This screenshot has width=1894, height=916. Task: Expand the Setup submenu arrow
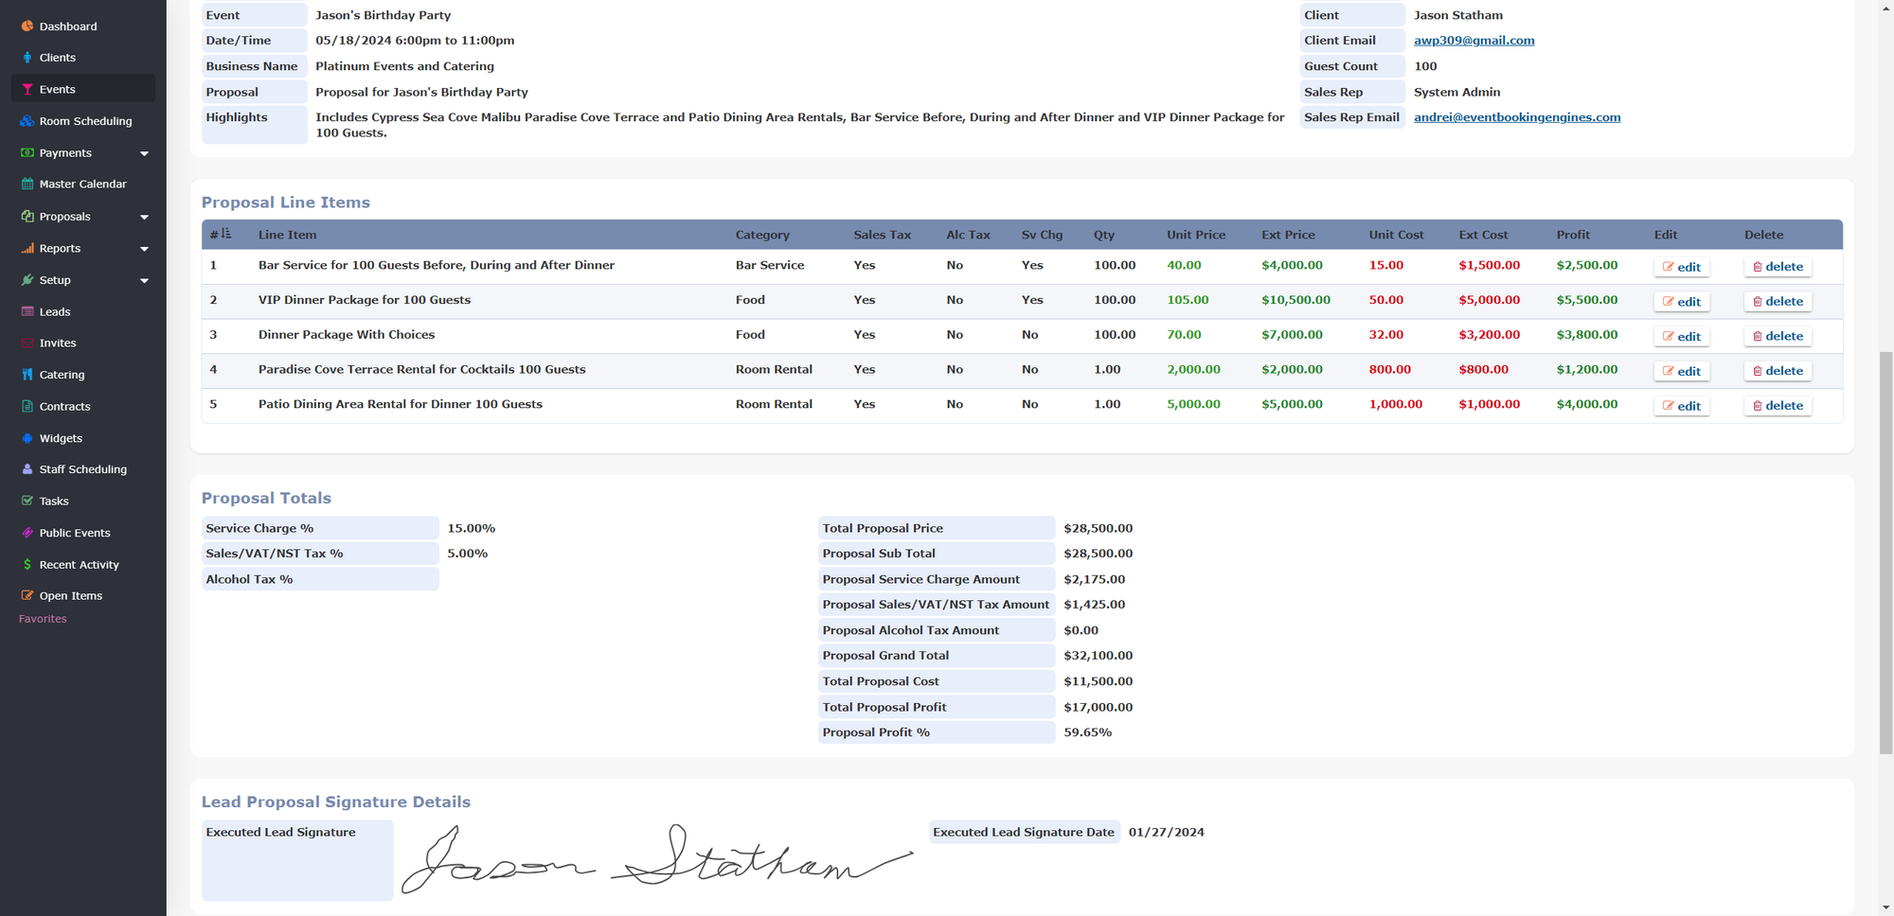point(144,281)
